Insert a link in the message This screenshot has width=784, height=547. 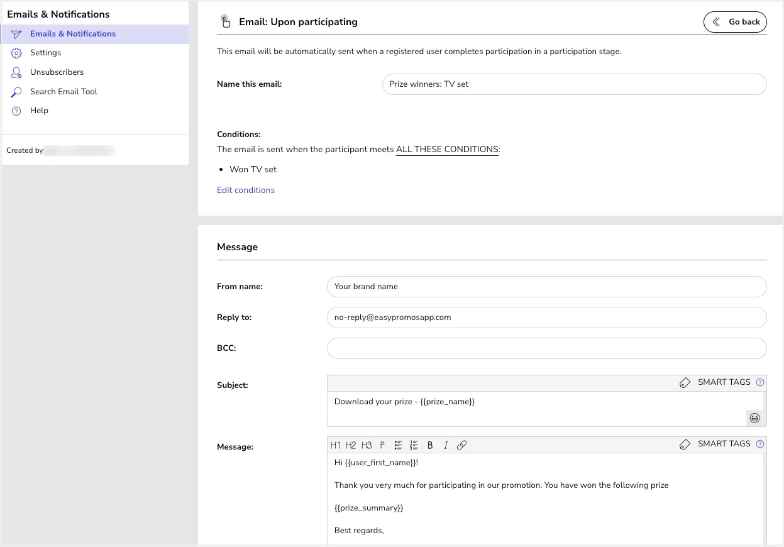coord(461,445)
